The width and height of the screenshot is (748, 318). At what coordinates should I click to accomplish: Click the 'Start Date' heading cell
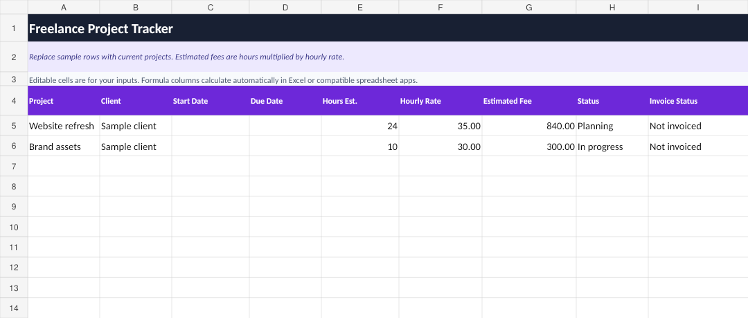211,101
